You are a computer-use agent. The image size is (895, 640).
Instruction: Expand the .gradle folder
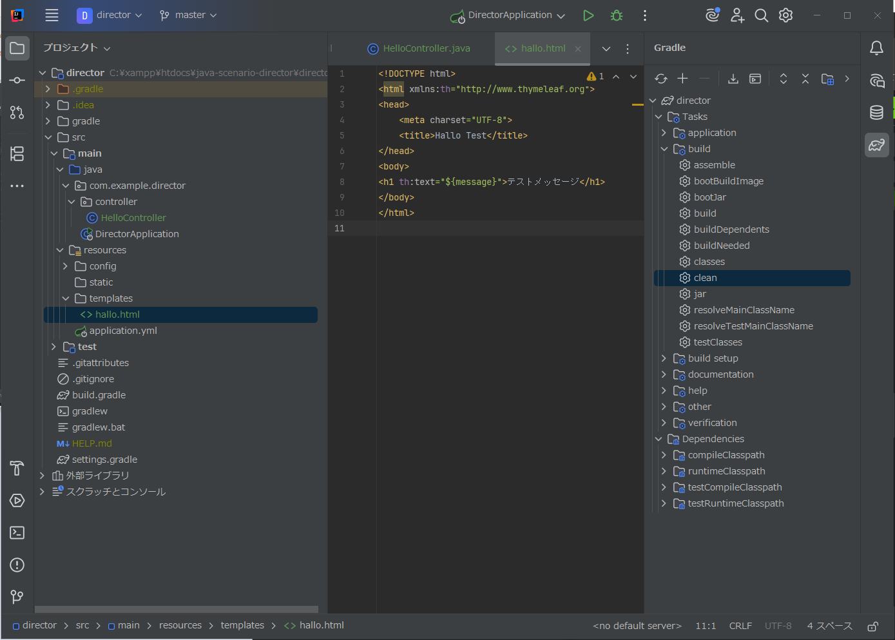pos(48,89)
